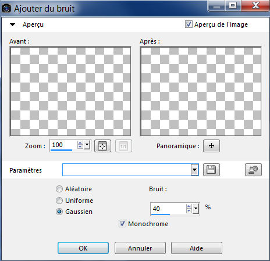Viewport: 270px width, 261px height.
Task: Open the Zoom slider dropdown arrow
Action: [x=87, y=145]
